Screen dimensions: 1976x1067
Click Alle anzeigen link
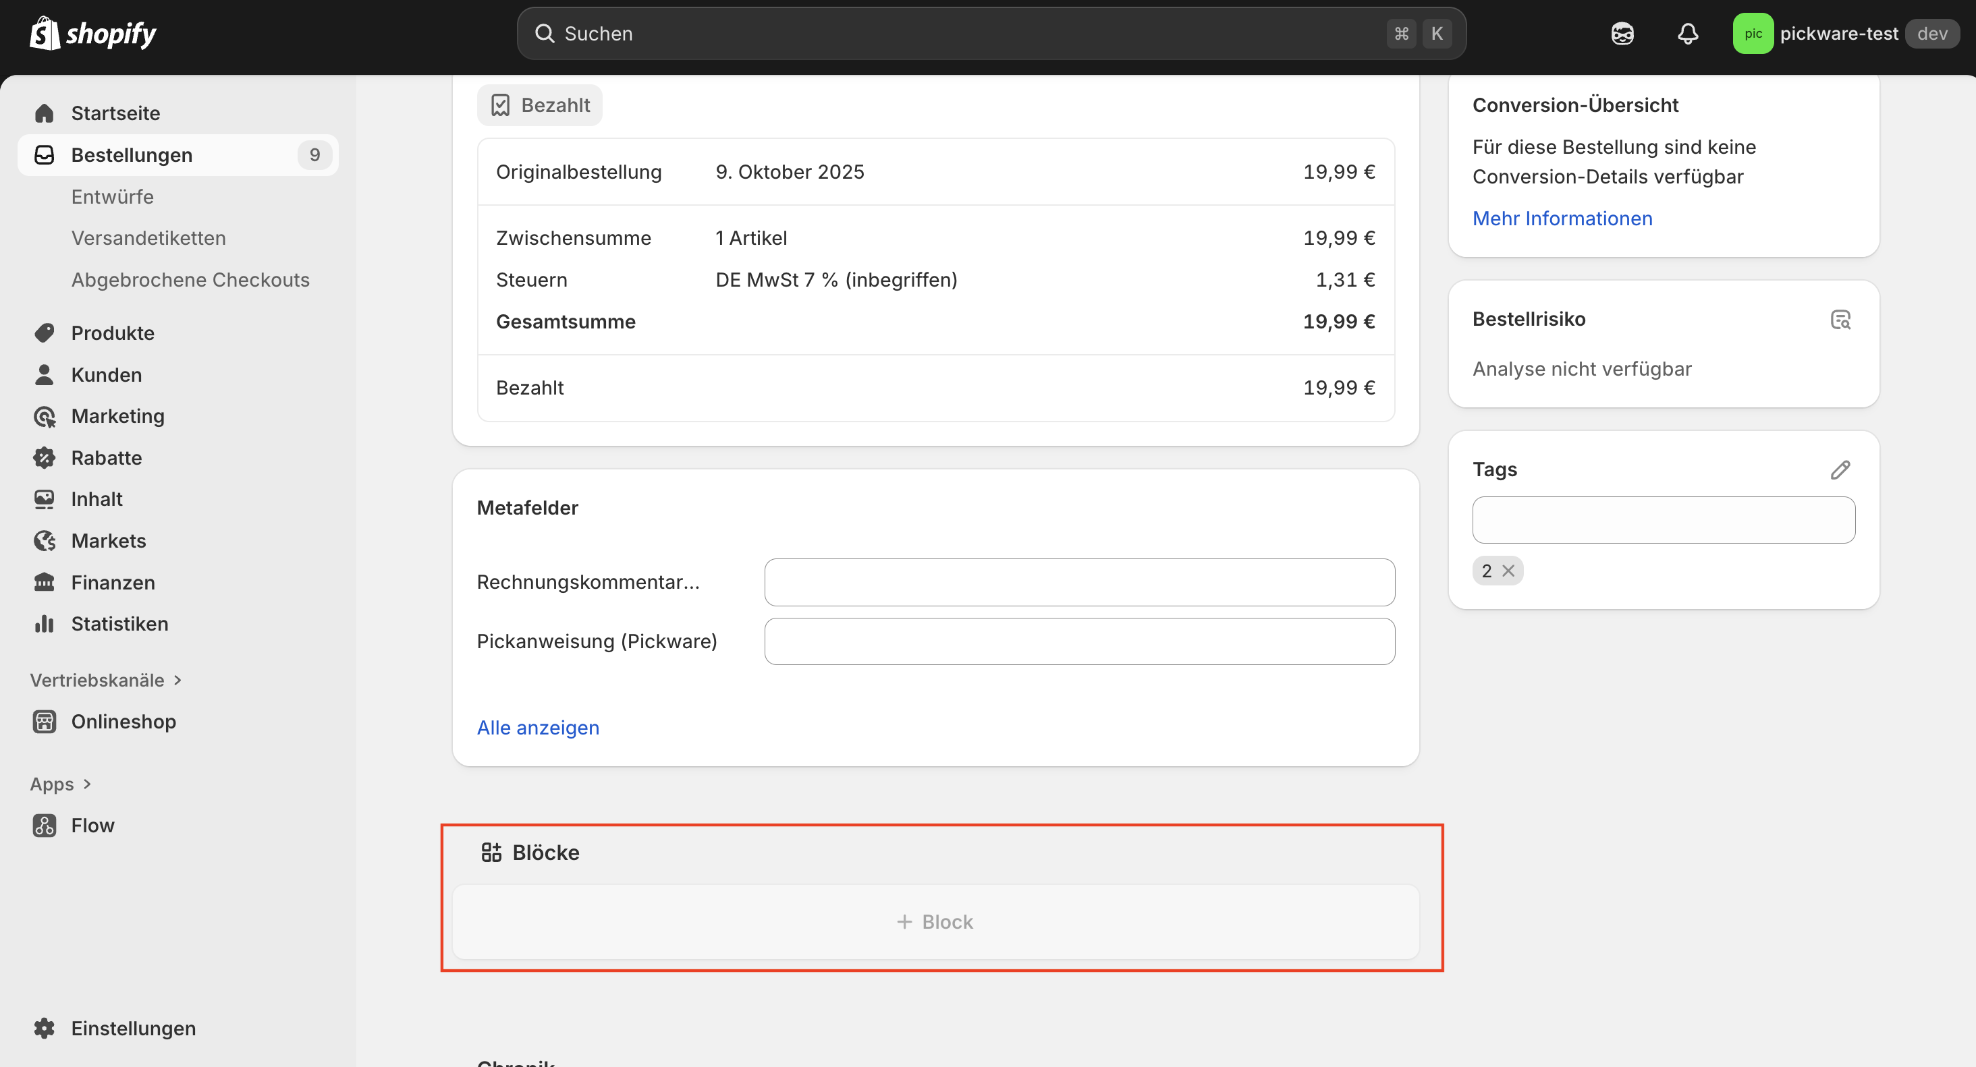538,728
